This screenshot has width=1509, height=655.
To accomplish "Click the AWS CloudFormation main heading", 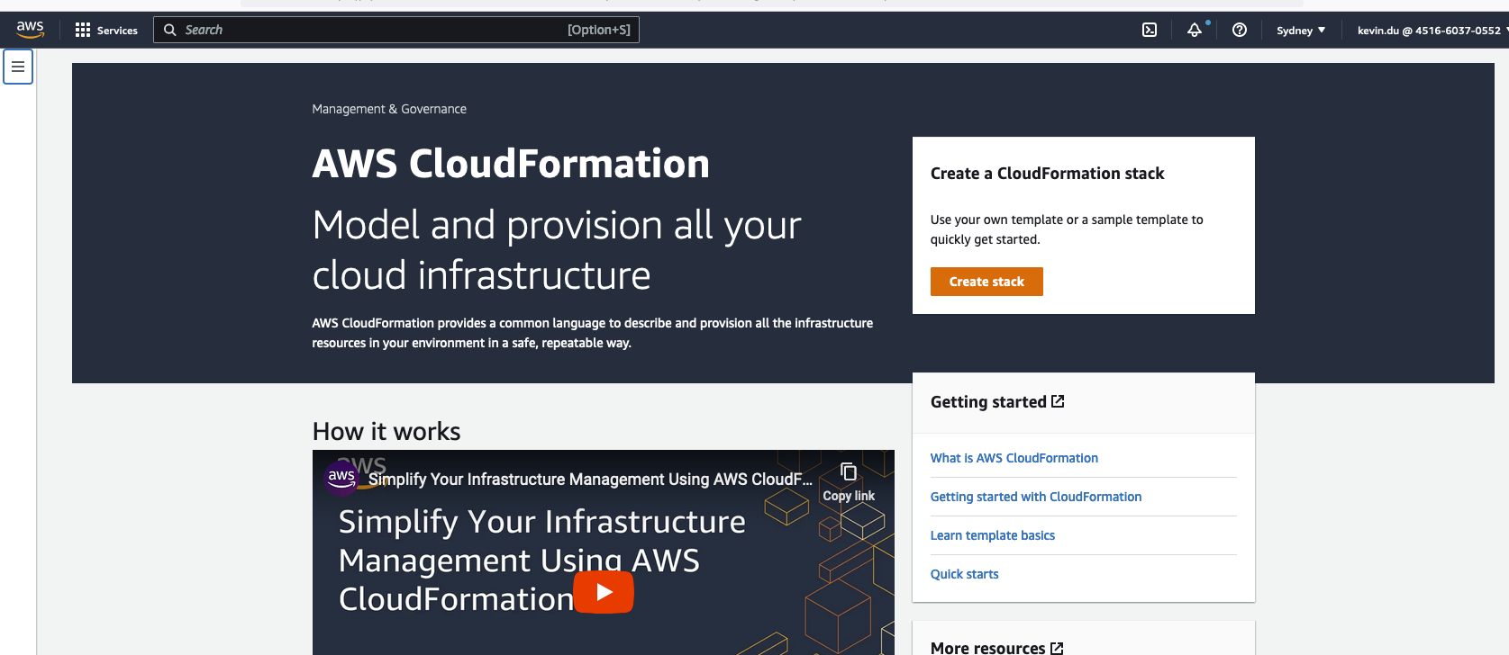I will pos(511,164).
